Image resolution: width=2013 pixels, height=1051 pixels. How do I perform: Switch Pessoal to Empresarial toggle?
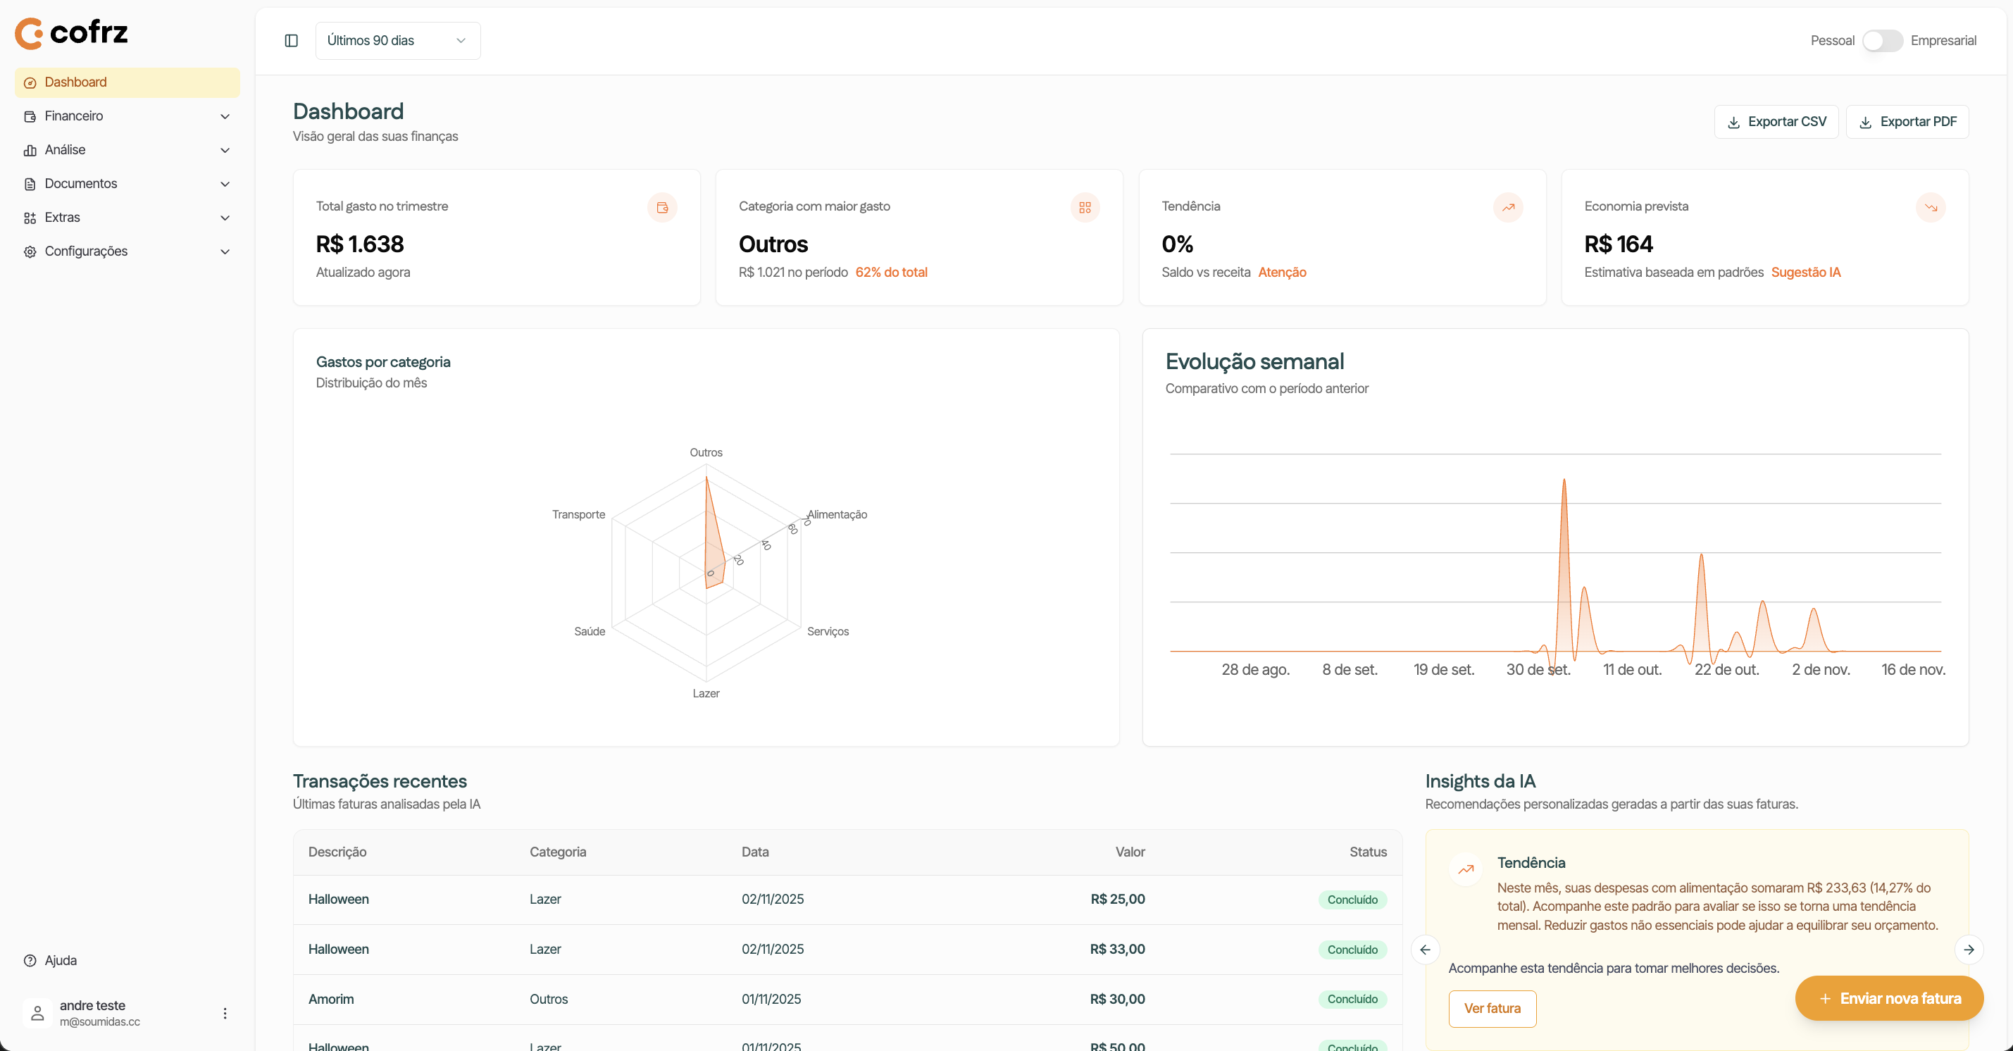1882,41
